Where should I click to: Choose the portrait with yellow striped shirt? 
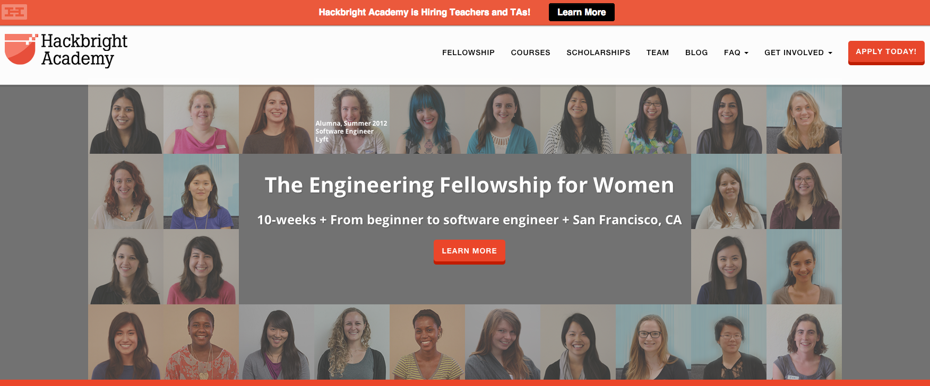coord(427,342)
